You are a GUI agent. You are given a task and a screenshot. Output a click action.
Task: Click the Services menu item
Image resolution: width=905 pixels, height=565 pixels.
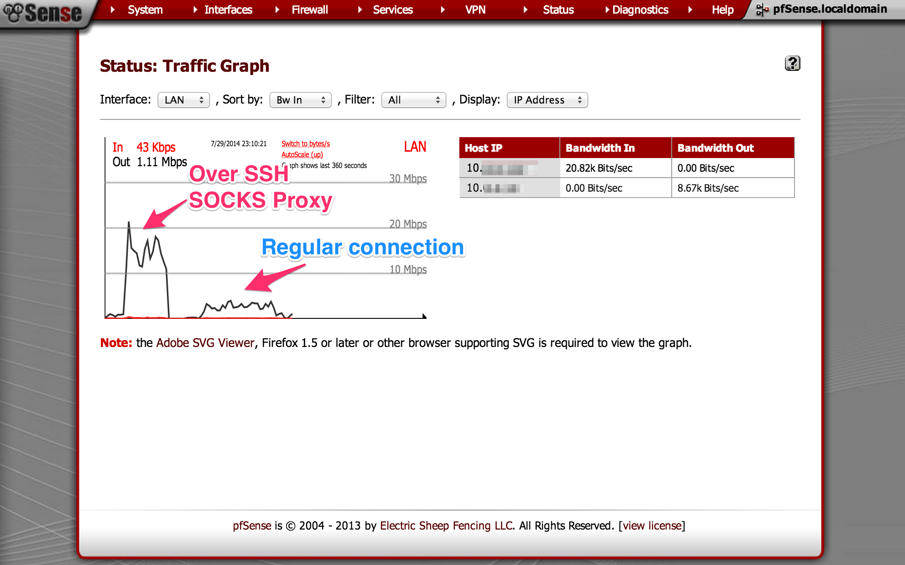(x=391, y=9)
